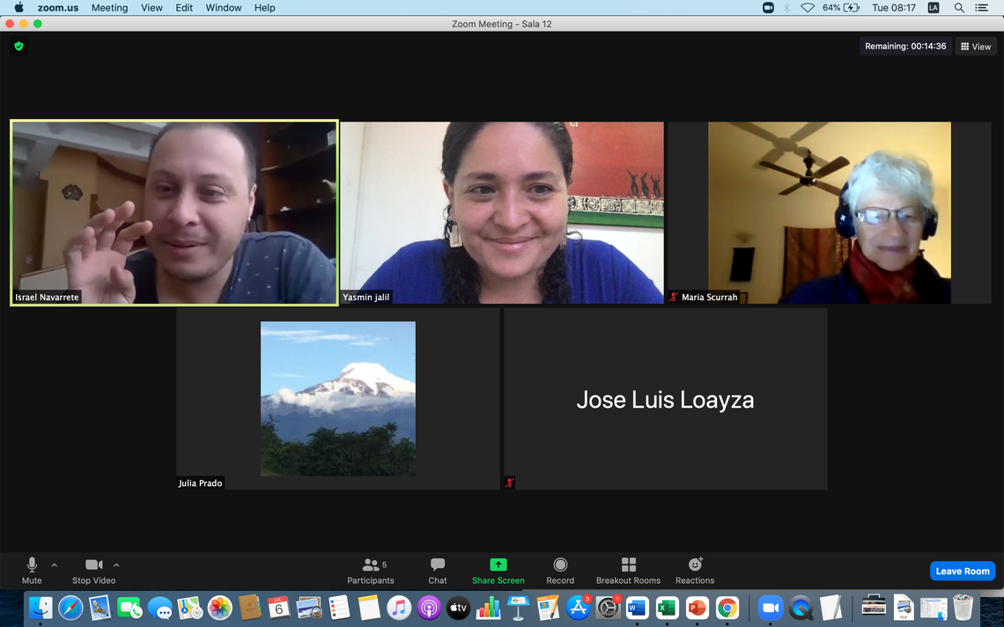Start recording the meeting

[560, 570]
